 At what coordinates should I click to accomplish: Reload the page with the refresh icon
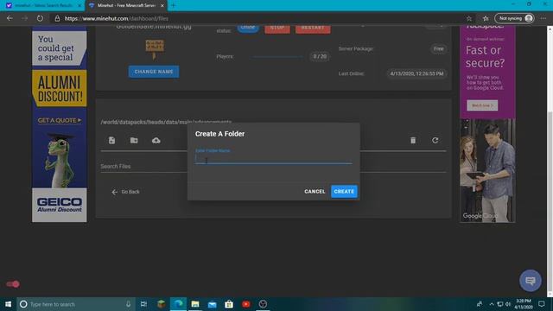click(40, 18)
